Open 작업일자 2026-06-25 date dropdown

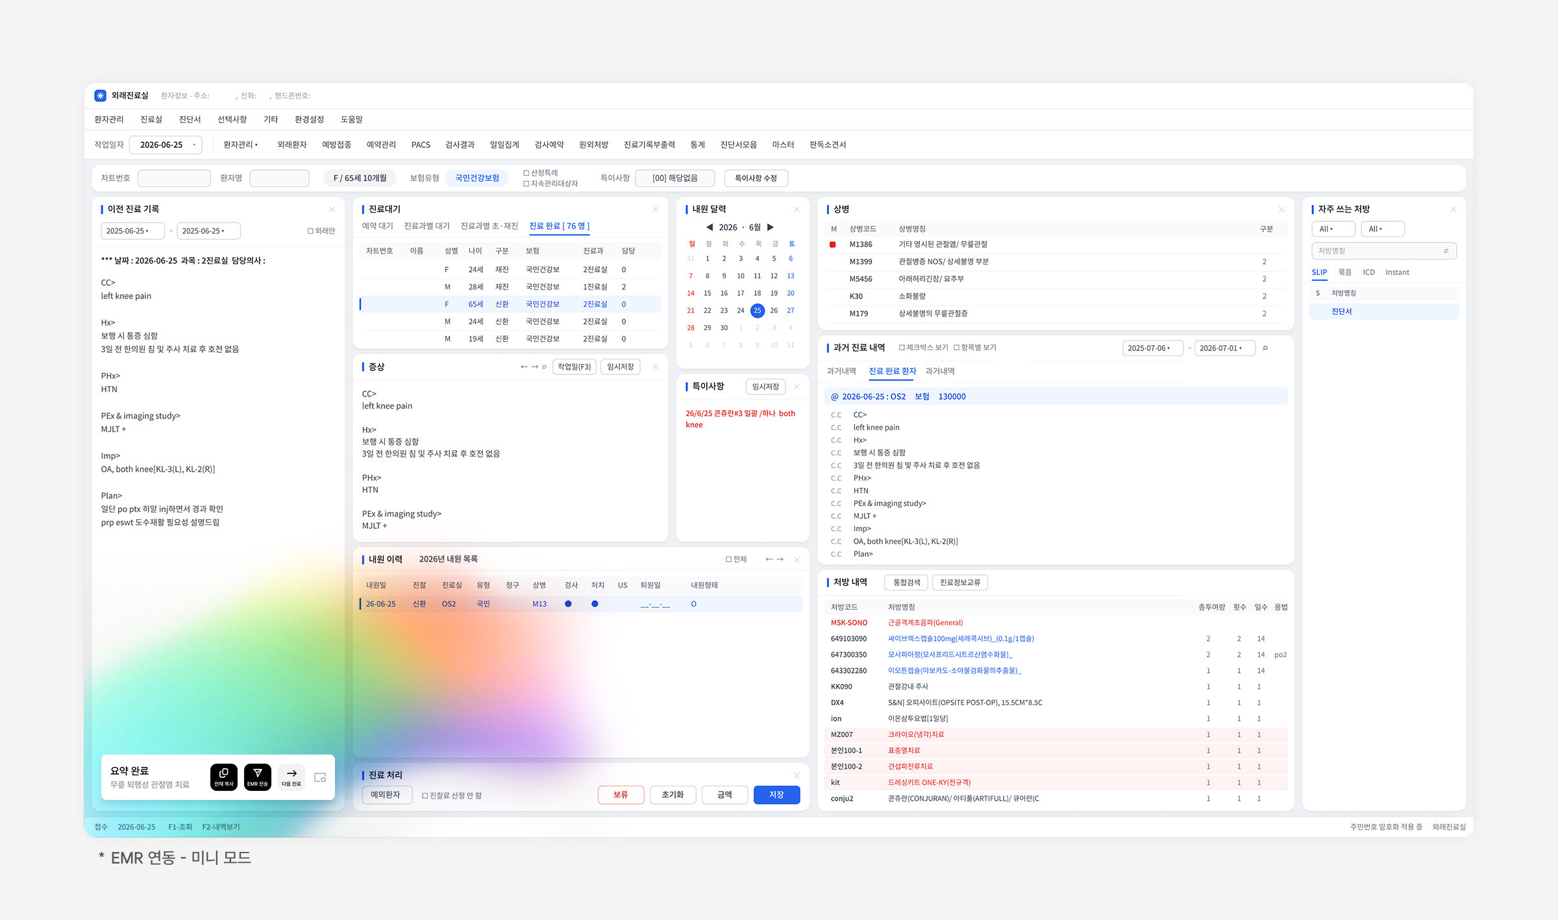pos(166,145)
